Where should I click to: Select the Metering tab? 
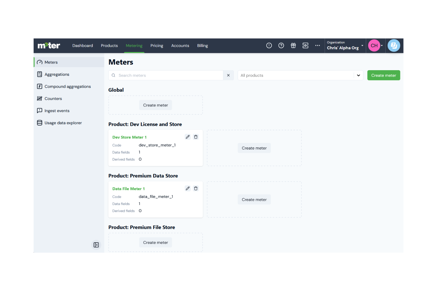click(134, 45)
